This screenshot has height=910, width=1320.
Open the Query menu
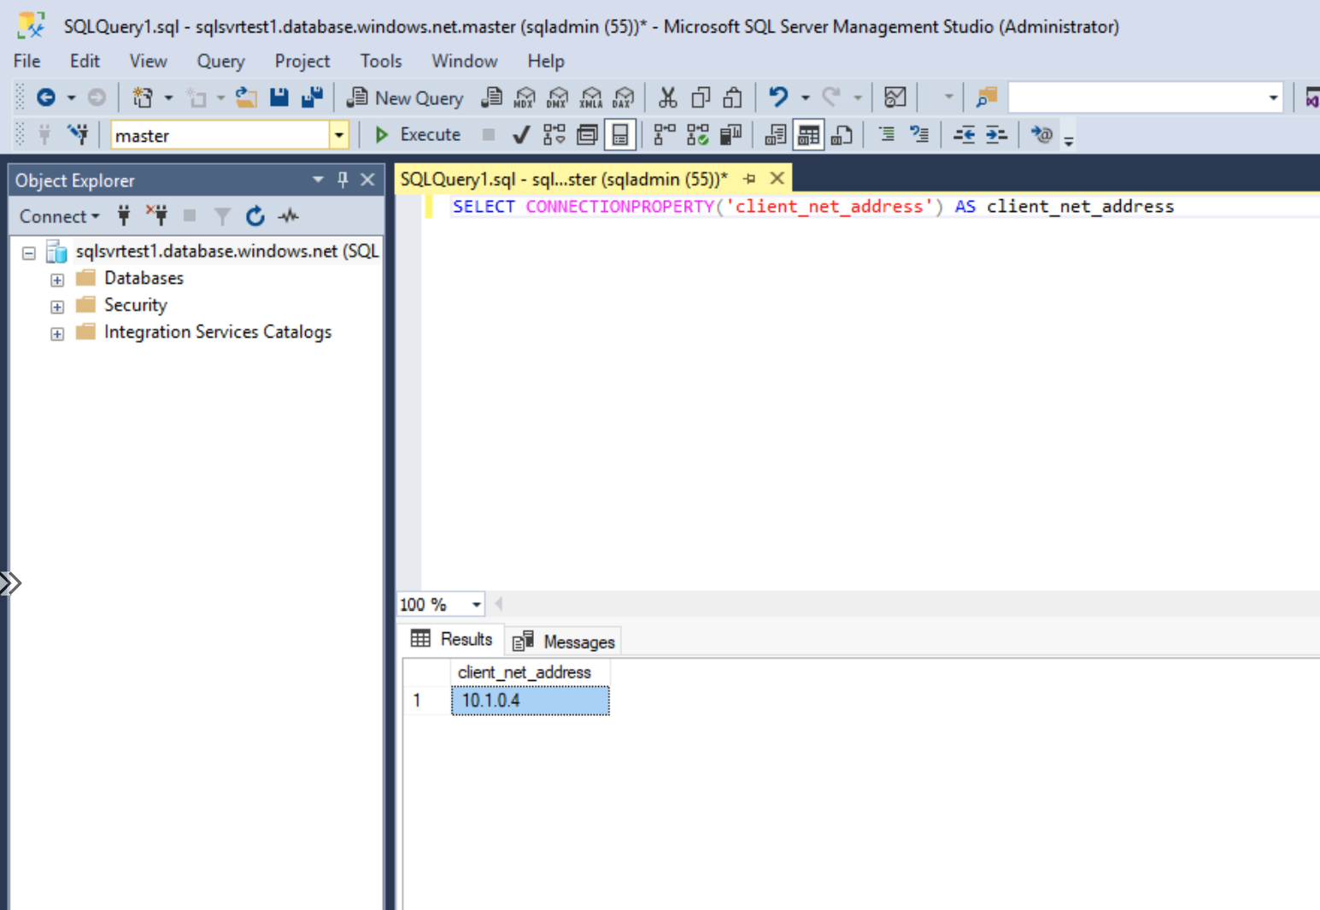tap(220, 62)
